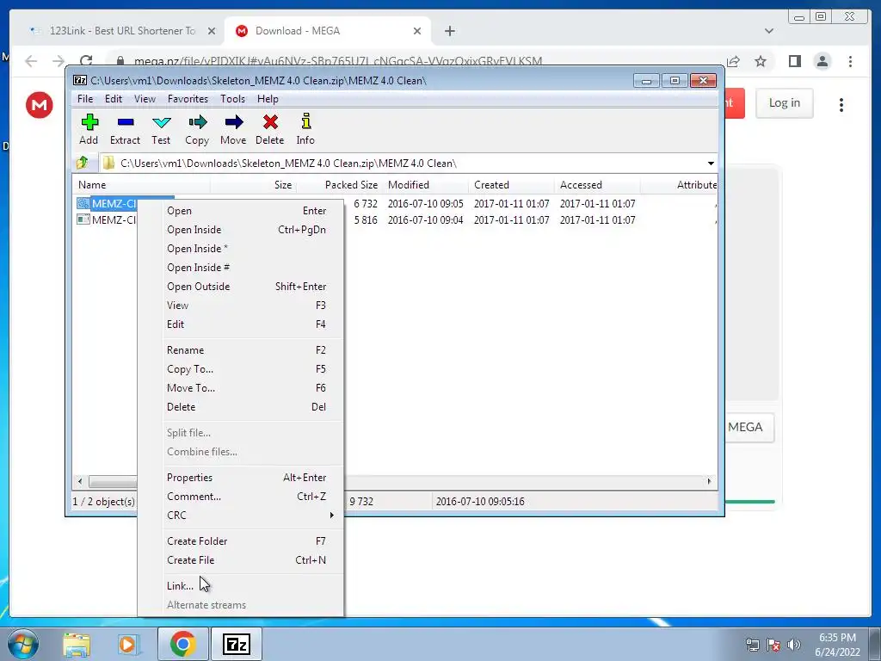Open the Chrome side panel icon

pos(794,61)
